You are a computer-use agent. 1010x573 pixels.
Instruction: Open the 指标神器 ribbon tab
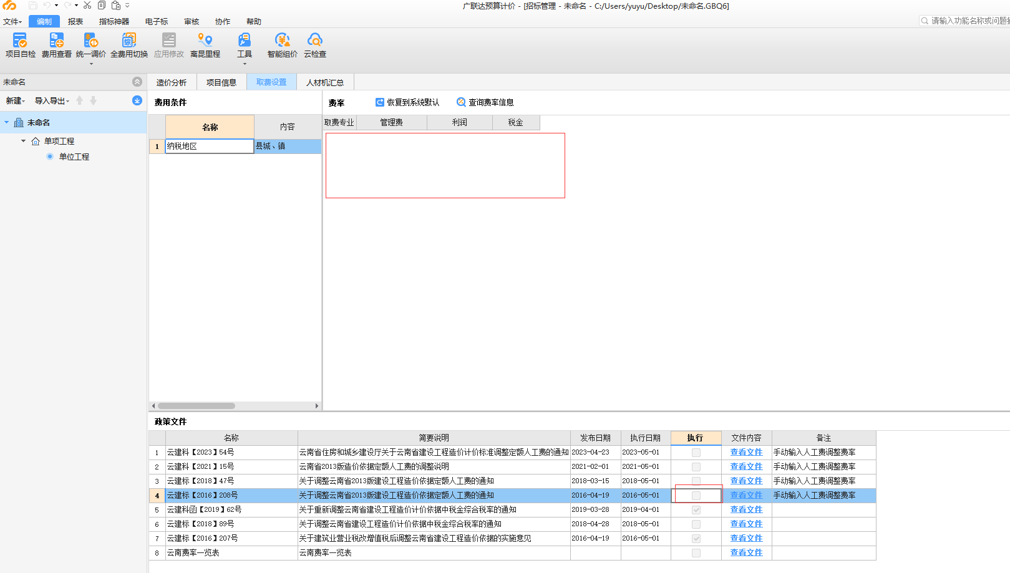click(114, 22)
